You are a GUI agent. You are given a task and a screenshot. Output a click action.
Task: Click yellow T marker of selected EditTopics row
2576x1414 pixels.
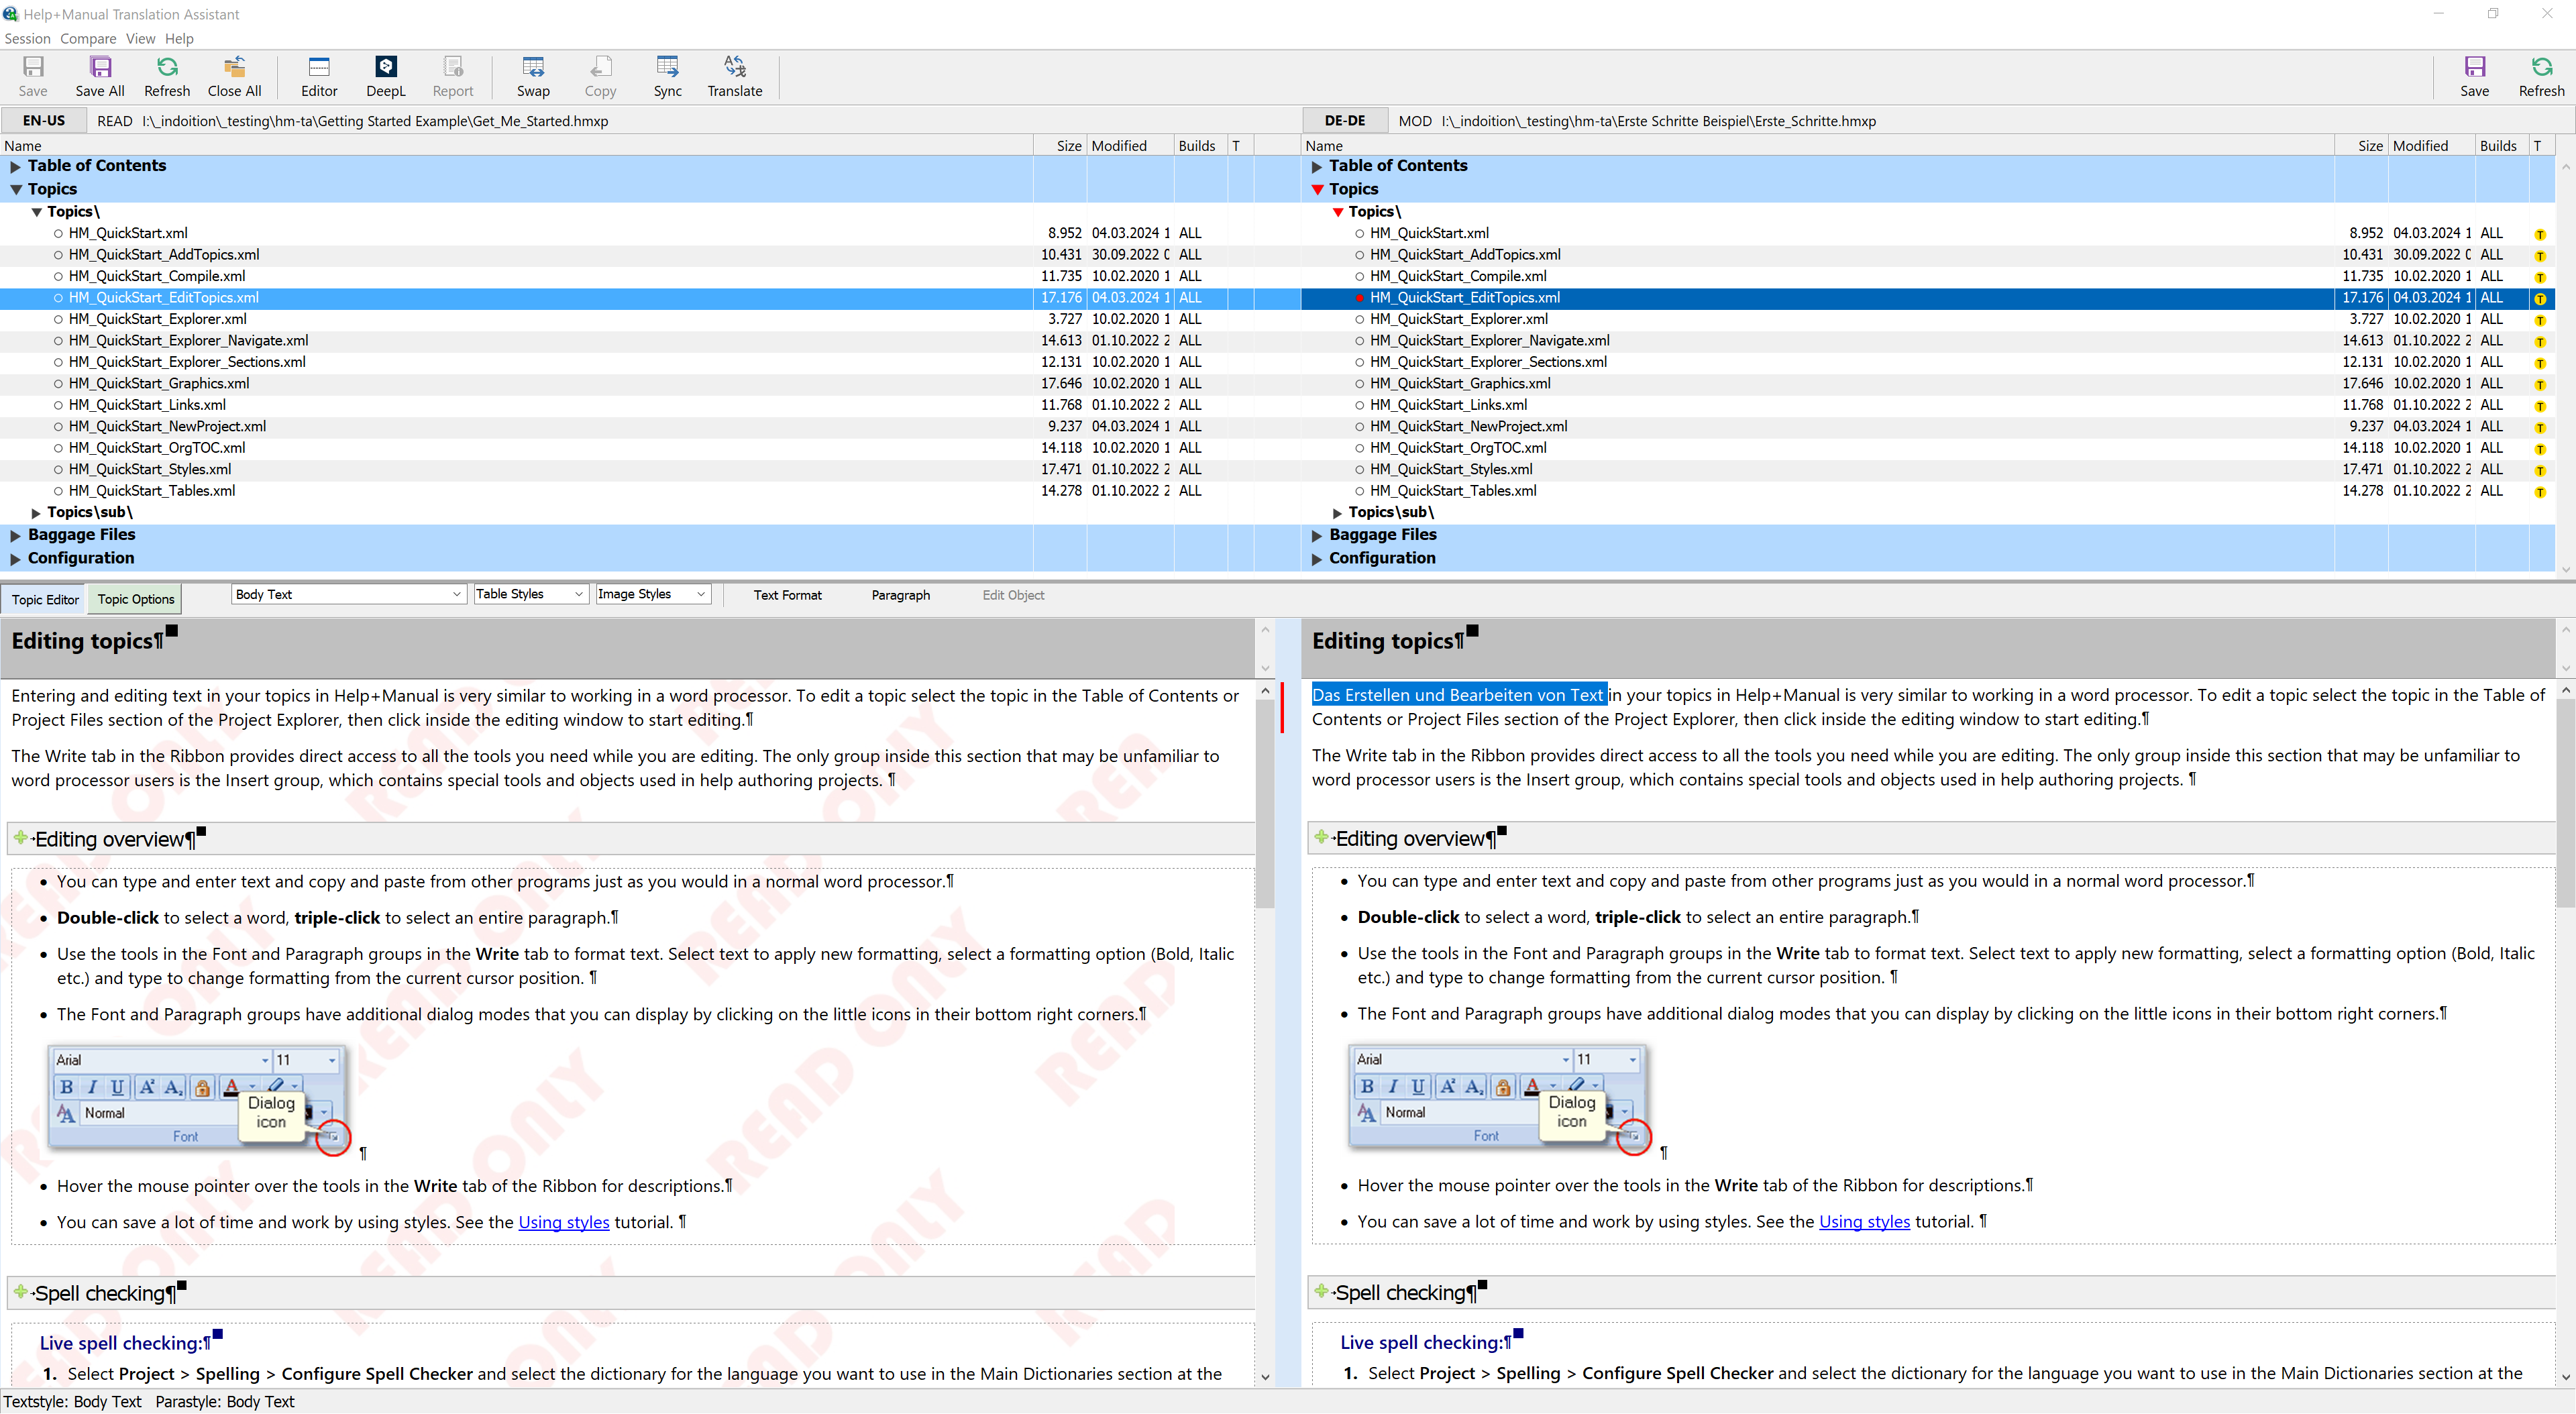2540,299
